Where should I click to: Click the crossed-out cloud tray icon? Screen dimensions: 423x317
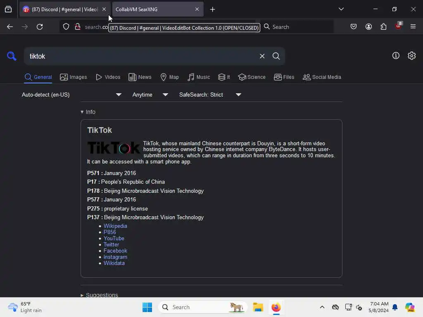tap(335, 307)
